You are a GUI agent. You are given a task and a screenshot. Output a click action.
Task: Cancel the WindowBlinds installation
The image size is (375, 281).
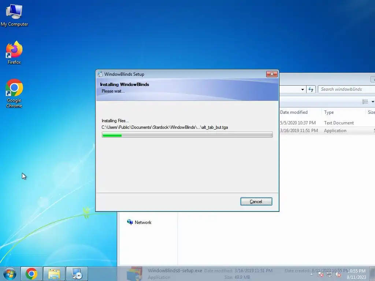256,202
